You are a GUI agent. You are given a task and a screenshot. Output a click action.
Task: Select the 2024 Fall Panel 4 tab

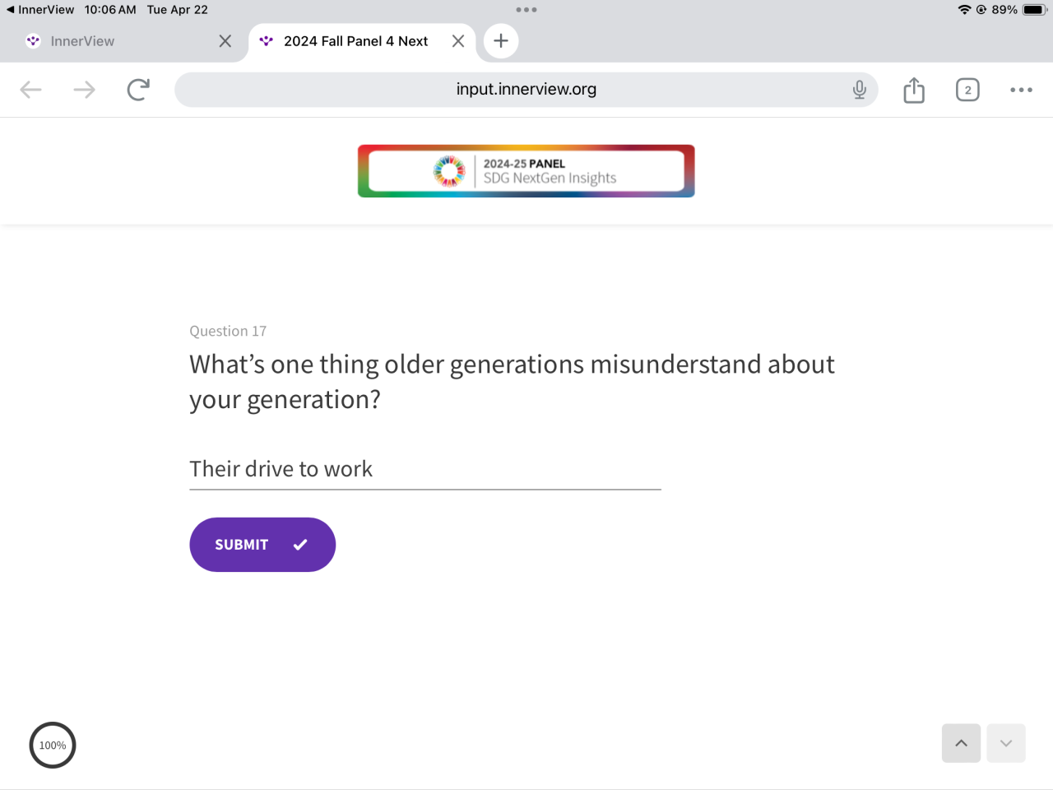(355, 41)
